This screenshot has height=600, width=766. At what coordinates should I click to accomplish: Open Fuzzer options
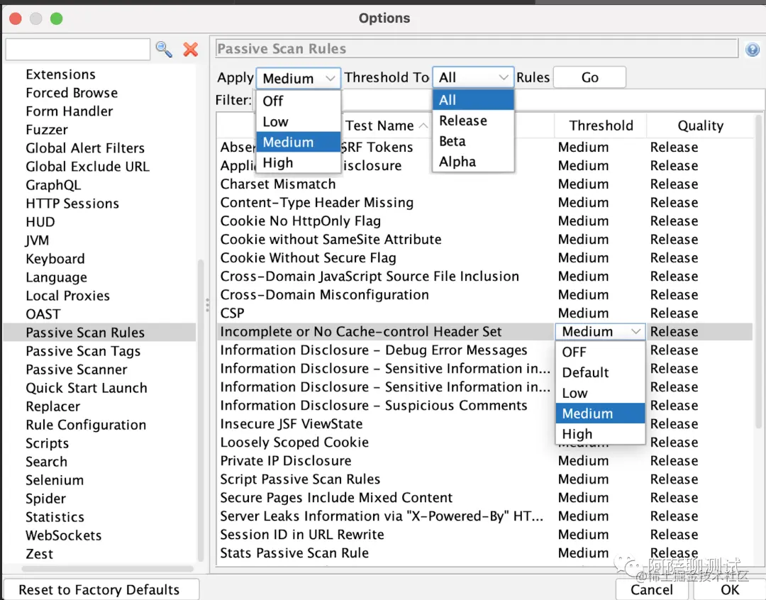point(47,130)
